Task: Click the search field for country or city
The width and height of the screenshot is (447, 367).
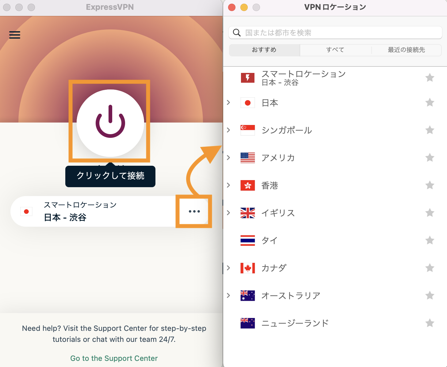Action: [335, 32]
